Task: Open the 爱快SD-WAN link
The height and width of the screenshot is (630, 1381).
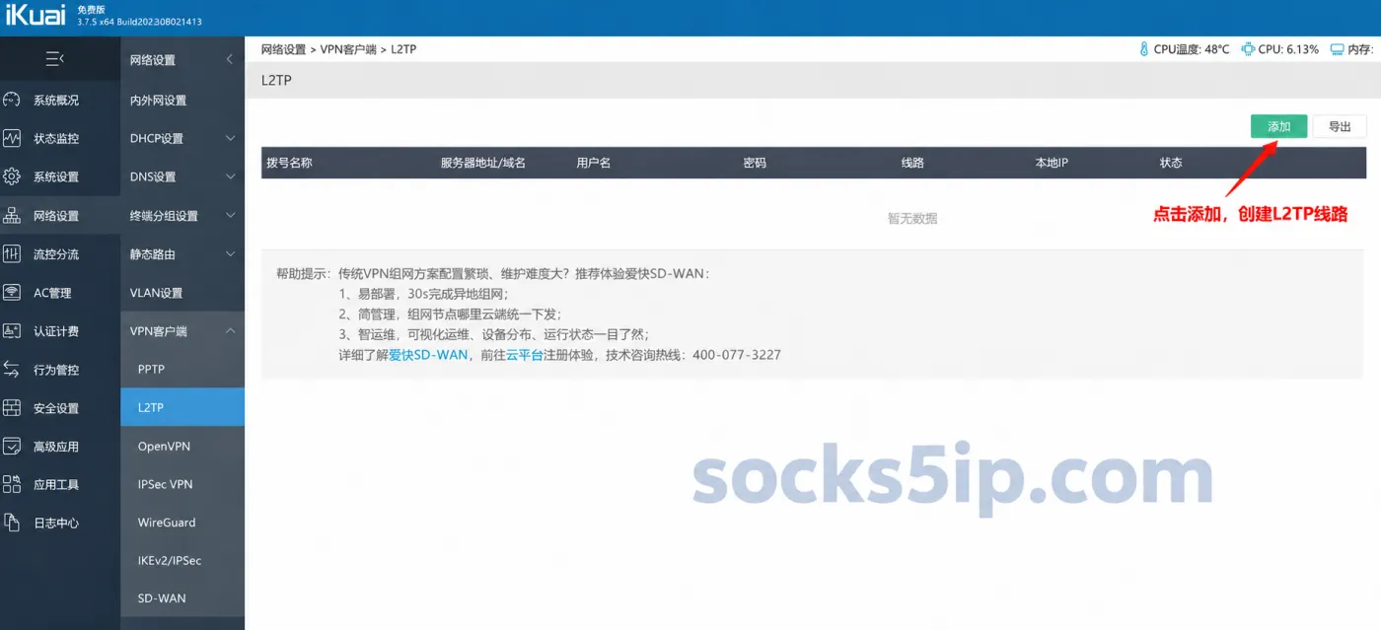Action: click(428, 354)
